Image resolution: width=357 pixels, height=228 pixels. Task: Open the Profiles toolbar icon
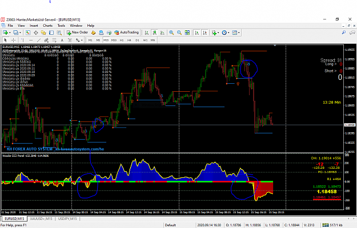tap(15, 32)
